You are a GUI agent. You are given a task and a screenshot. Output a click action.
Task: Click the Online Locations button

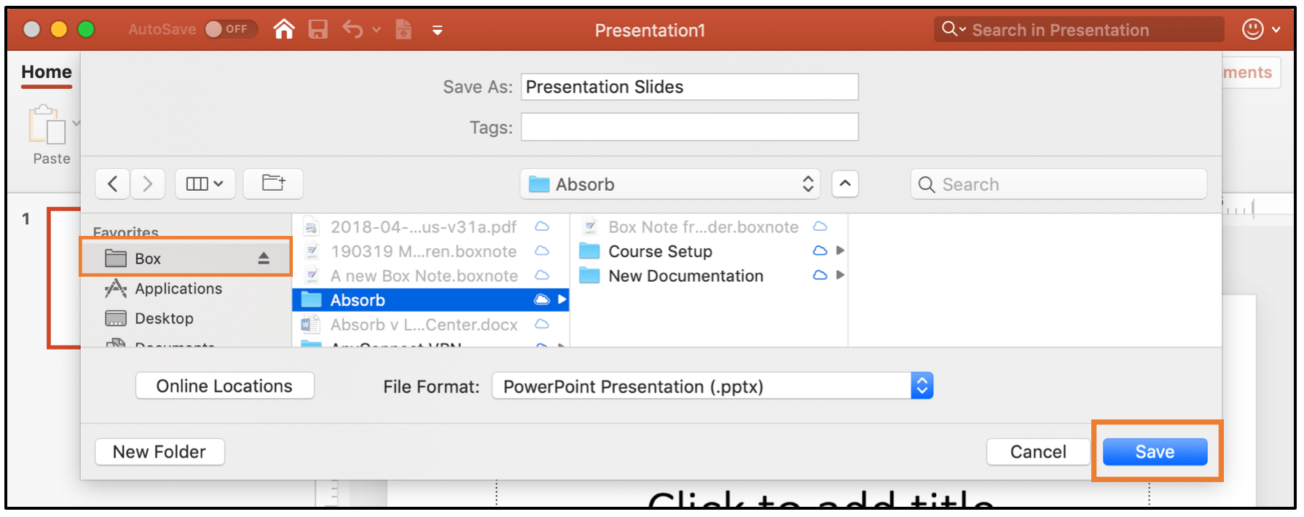pos(224,386)
